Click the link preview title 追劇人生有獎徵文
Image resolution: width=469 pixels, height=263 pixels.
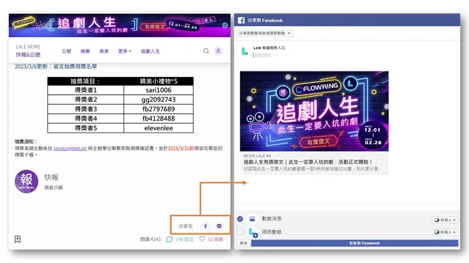click(x=308, y=162)
